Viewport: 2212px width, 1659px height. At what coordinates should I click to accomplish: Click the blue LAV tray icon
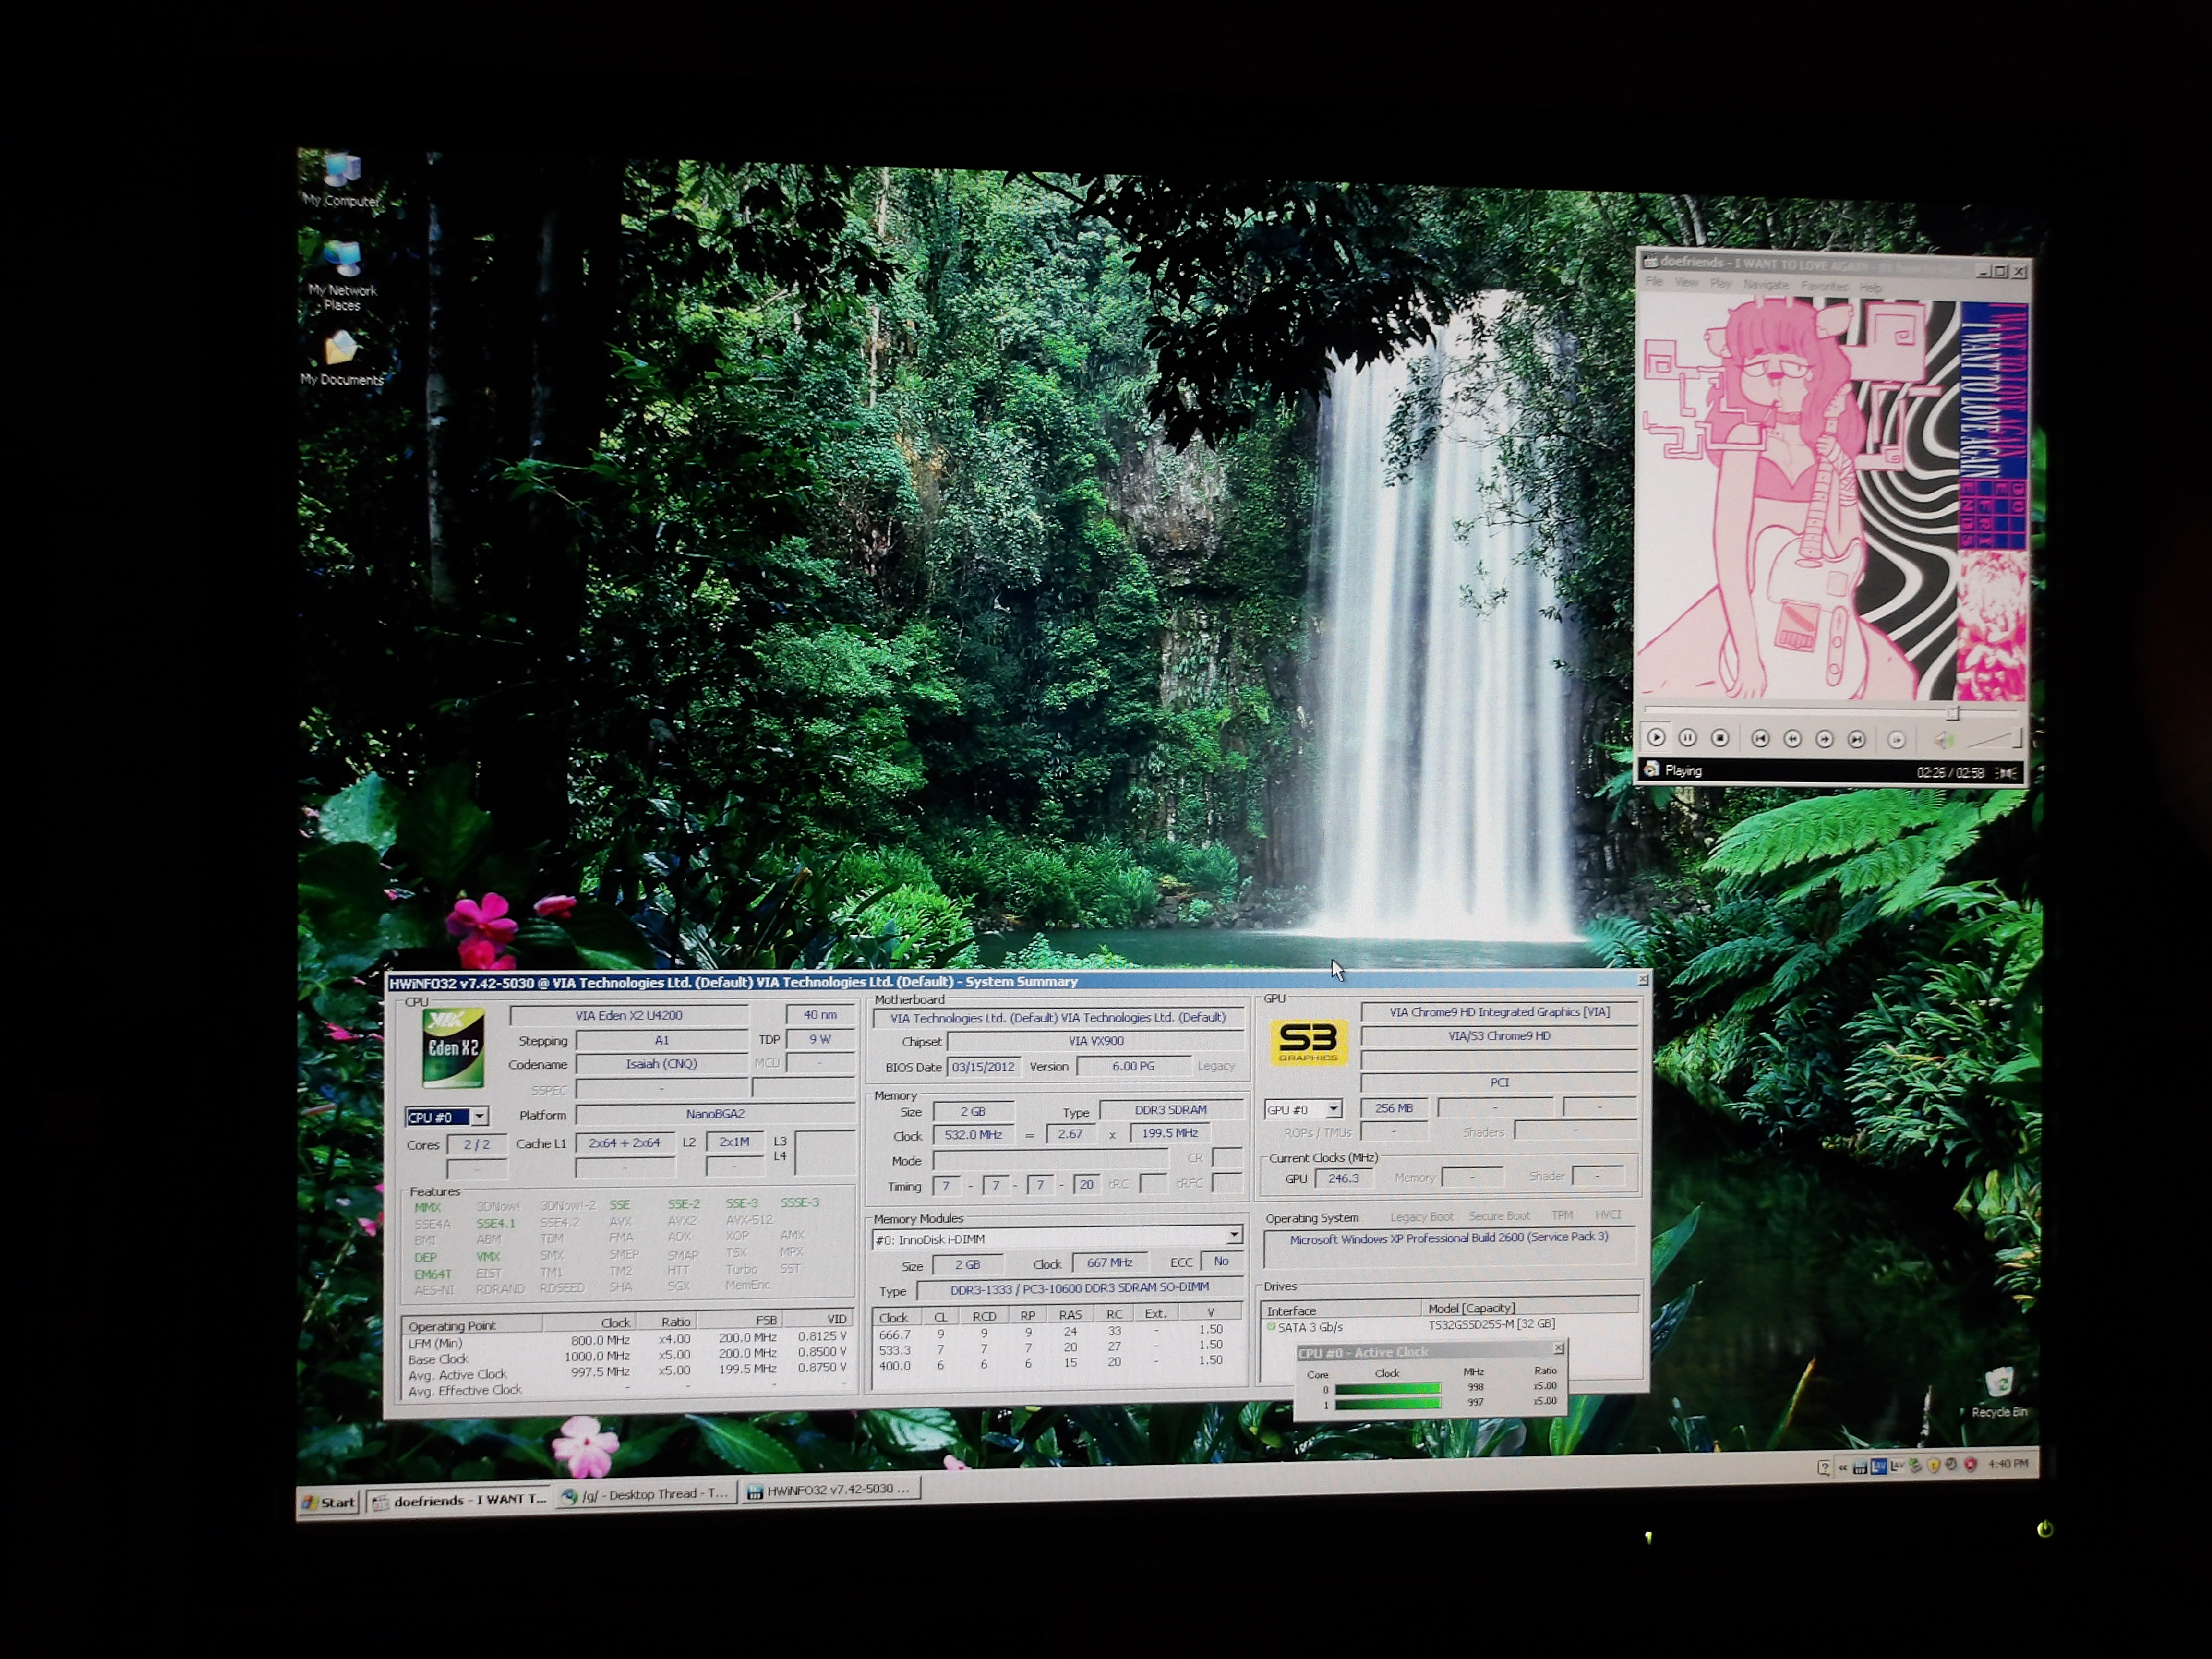[1878, 1466]
